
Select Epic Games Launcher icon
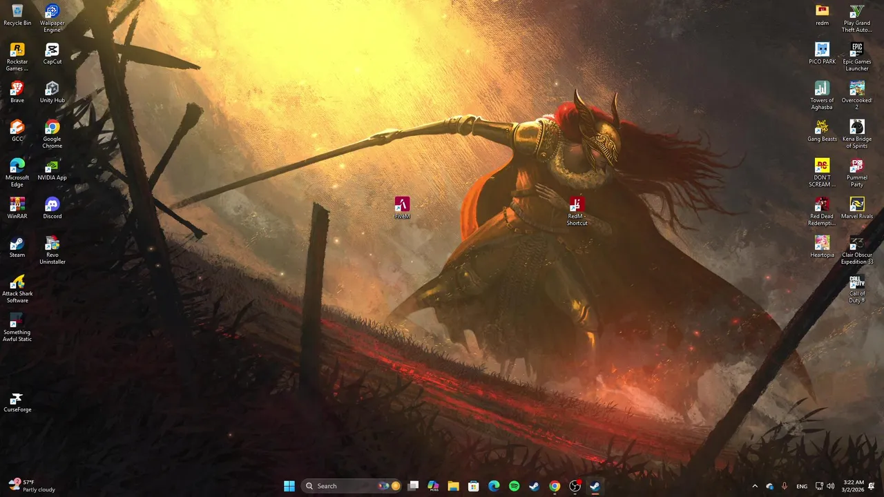tap(857, 57)
